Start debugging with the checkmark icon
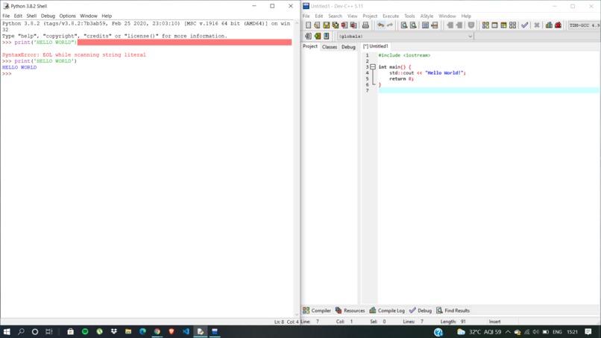The height and width of the screenshot is (338, 601). click(525, 25)
